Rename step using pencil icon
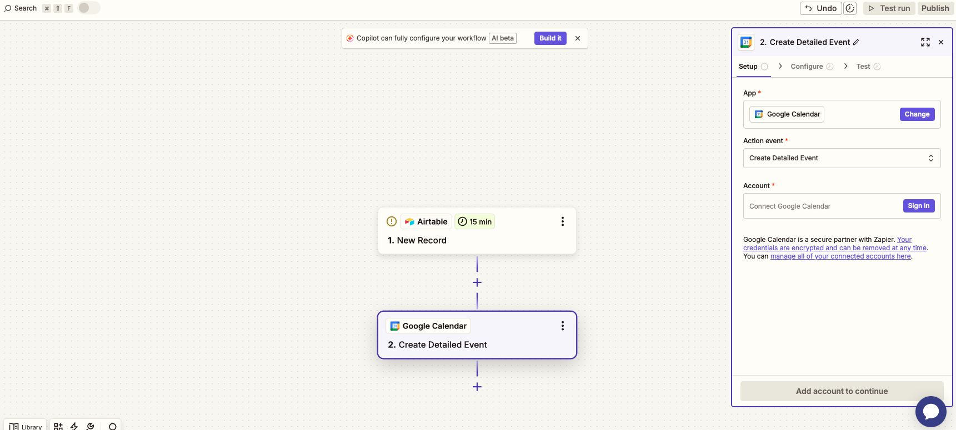This screenshot has width=956, height=430. pos(856,42)
